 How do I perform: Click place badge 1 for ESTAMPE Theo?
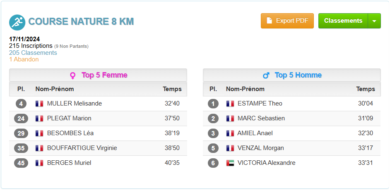(x=213, y=104)
